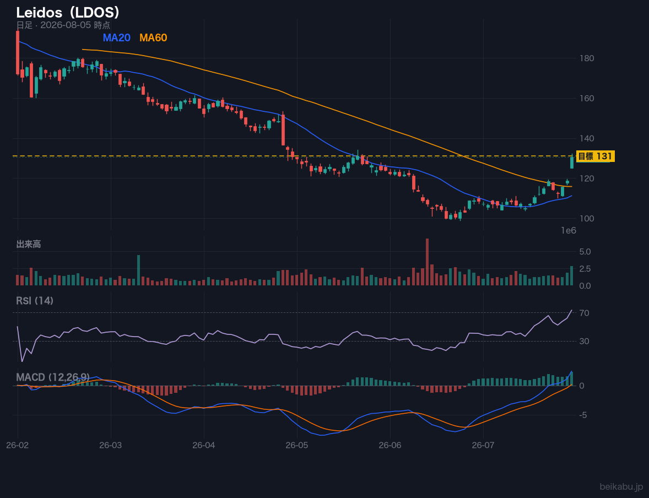This screenshot has width=649, height=498.
Task: Click the 26-04 date axis label
Action: (204, 446)
